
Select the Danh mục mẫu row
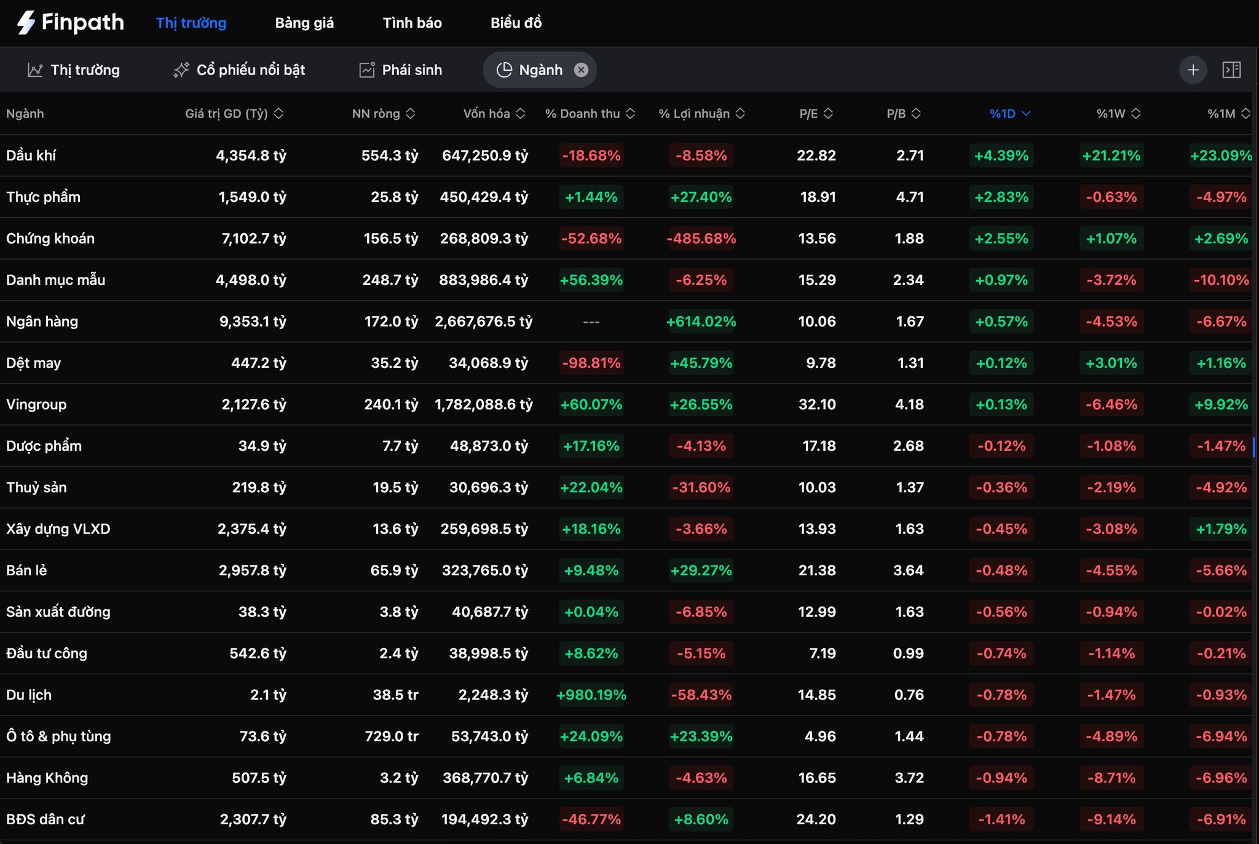click(x=626, y=280)
